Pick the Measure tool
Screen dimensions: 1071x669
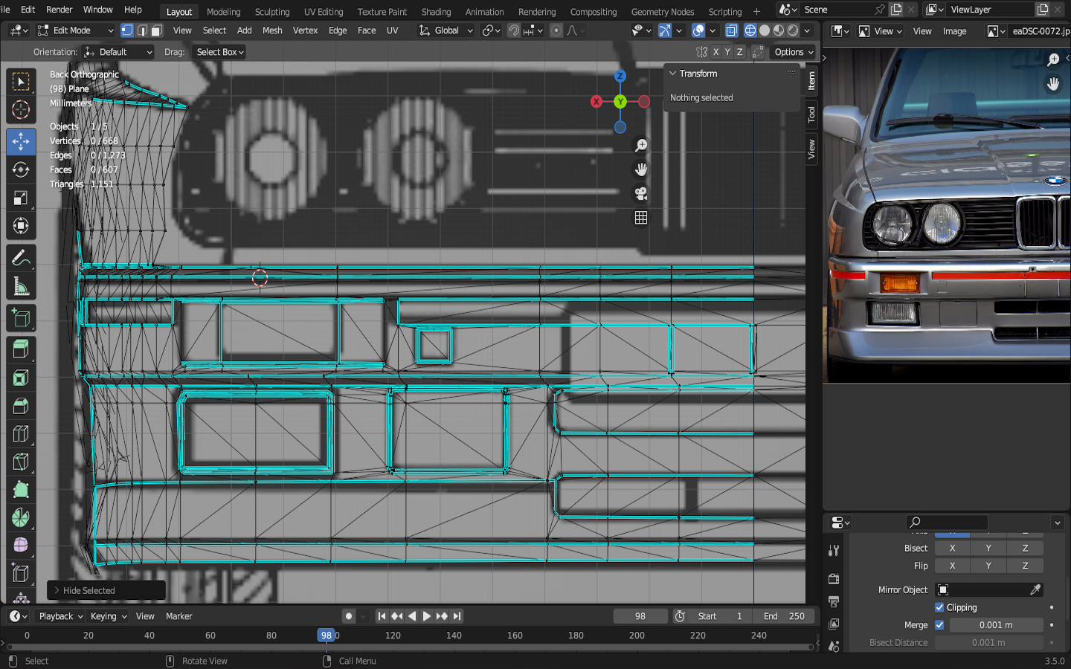click(21, 287)
